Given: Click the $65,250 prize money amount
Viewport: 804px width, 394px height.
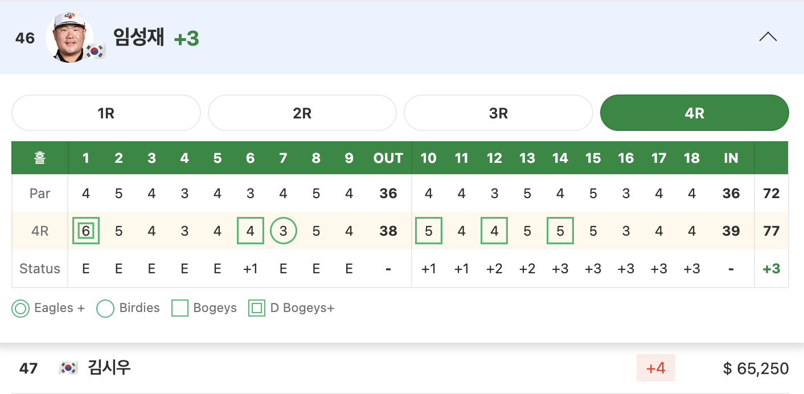Looking at the screenshot, I should 755,368.
